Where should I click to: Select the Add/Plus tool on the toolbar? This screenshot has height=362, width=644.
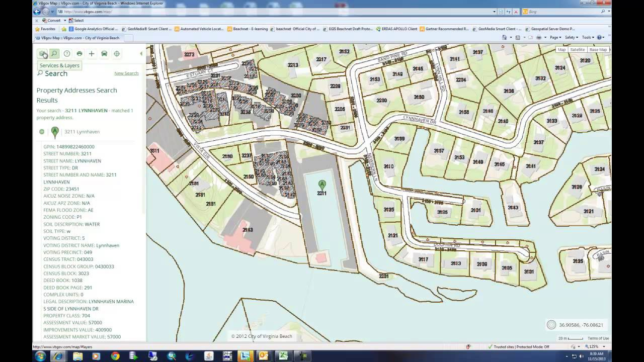(x=92, y=53)
